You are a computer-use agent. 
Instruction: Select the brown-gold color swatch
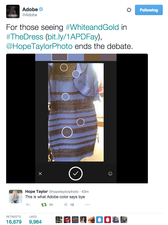[x=92, y=57]
